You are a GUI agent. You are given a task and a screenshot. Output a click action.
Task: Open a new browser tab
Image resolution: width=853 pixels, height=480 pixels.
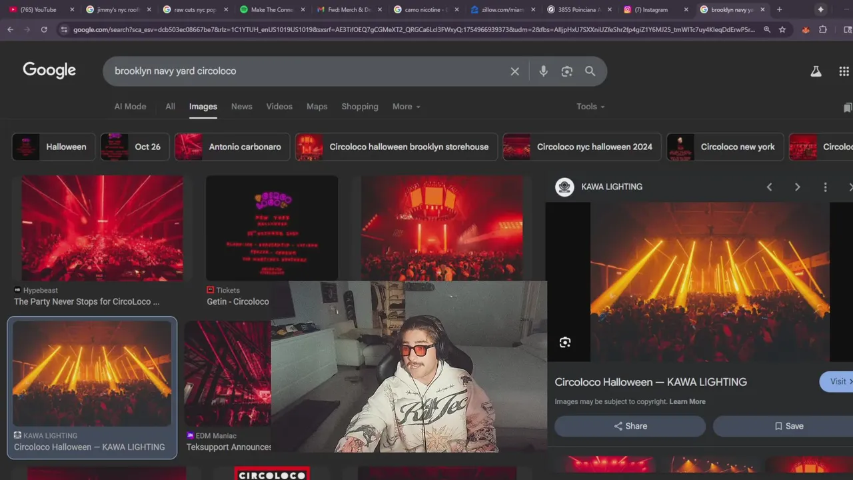point(779,10)
